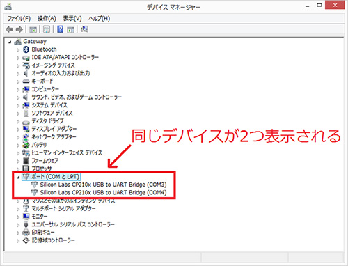Collapse the Gateway root node
This screenshot has height=266, width=348.
coord(10,42)
